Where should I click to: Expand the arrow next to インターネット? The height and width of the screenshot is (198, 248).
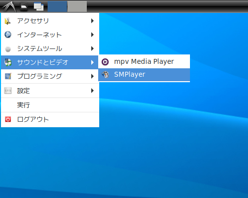point(92,35)
